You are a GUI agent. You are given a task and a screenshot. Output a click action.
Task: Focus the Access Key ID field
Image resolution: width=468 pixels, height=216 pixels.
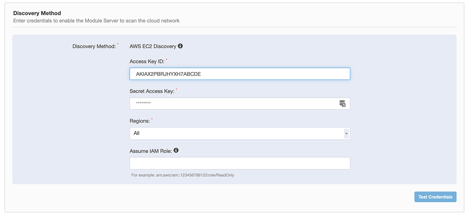point(240,74)
